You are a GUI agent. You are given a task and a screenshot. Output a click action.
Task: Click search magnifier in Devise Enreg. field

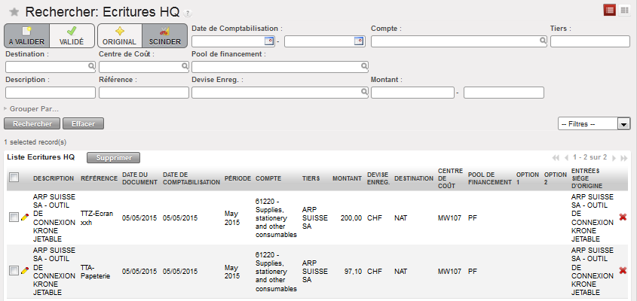[364, 92]
